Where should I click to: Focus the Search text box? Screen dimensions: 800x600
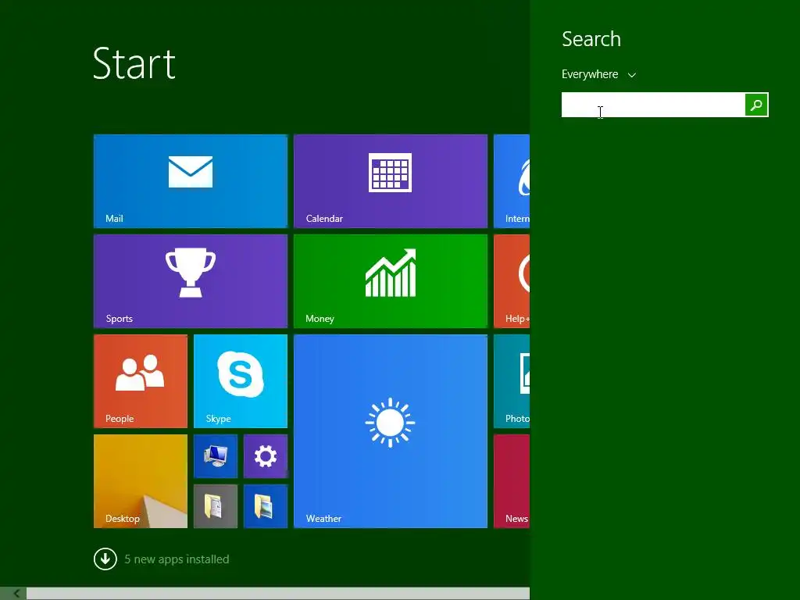pyautogui.click(x=653, y=105)
